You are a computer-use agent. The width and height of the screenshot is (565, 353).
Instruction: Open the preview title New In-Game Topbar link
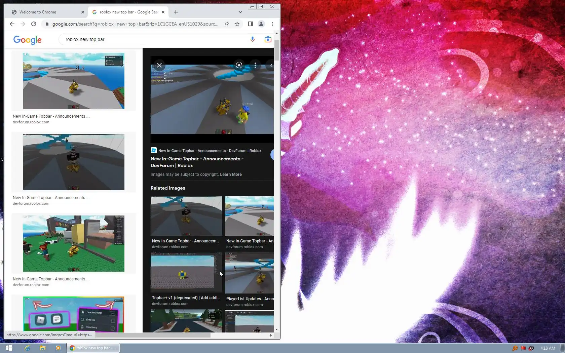pos(197,162)
